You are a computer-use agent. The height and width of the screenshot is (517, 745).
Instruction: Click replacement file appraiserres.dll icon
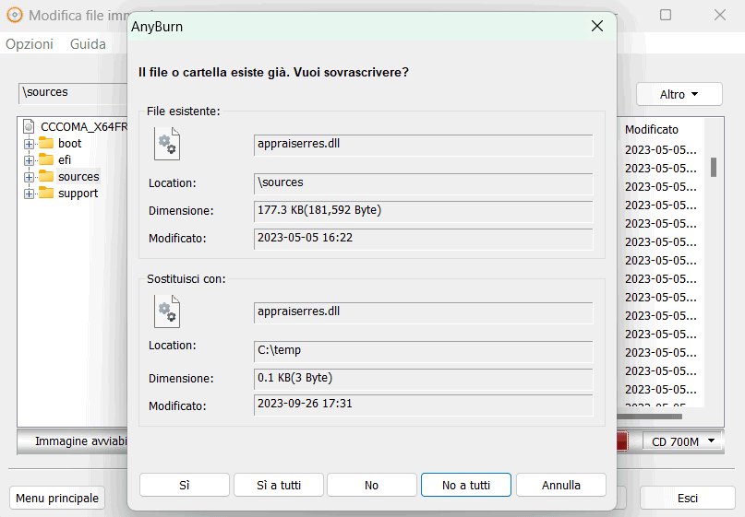(x=167, y=311)
